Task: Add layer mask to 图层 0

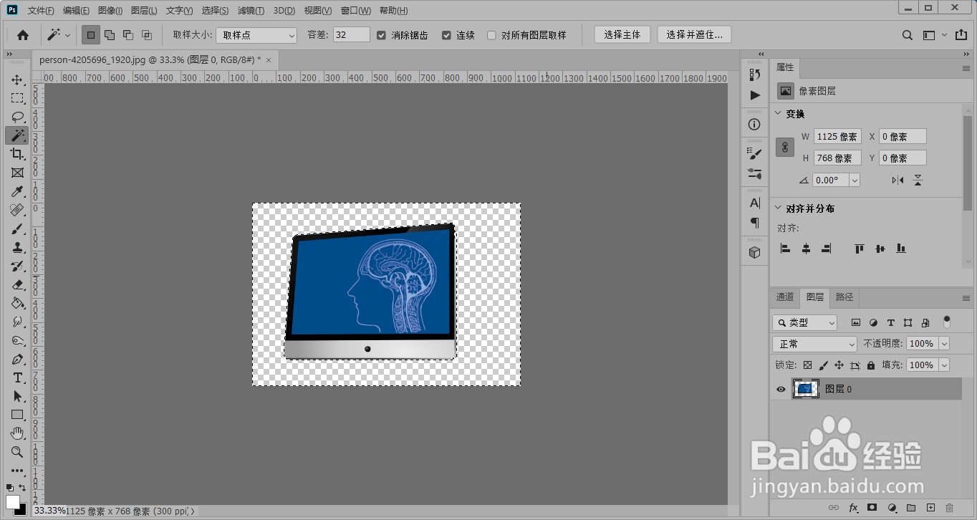Action: 872,507
